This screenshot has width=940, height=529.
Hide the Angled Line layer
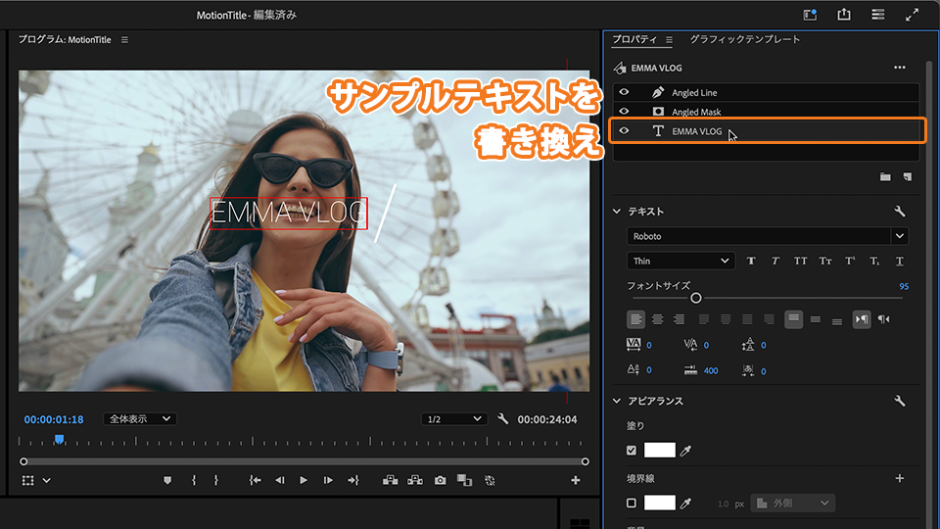pyautogui.click(x=624, y=92)
